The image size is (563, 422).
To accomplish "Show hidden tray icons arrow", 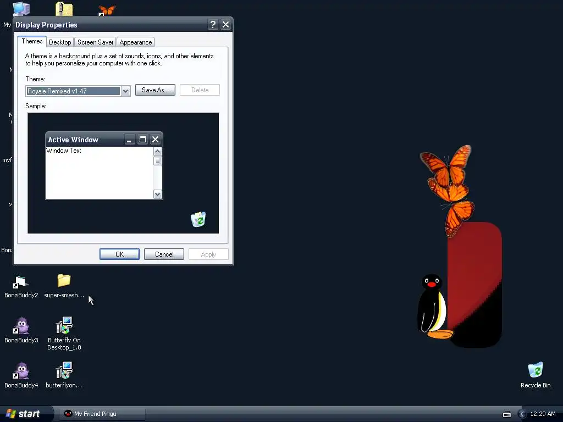I will pos(522,414).
